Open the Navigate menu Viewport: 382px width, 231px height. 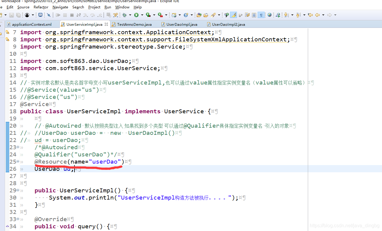click(x=60, y=7)
